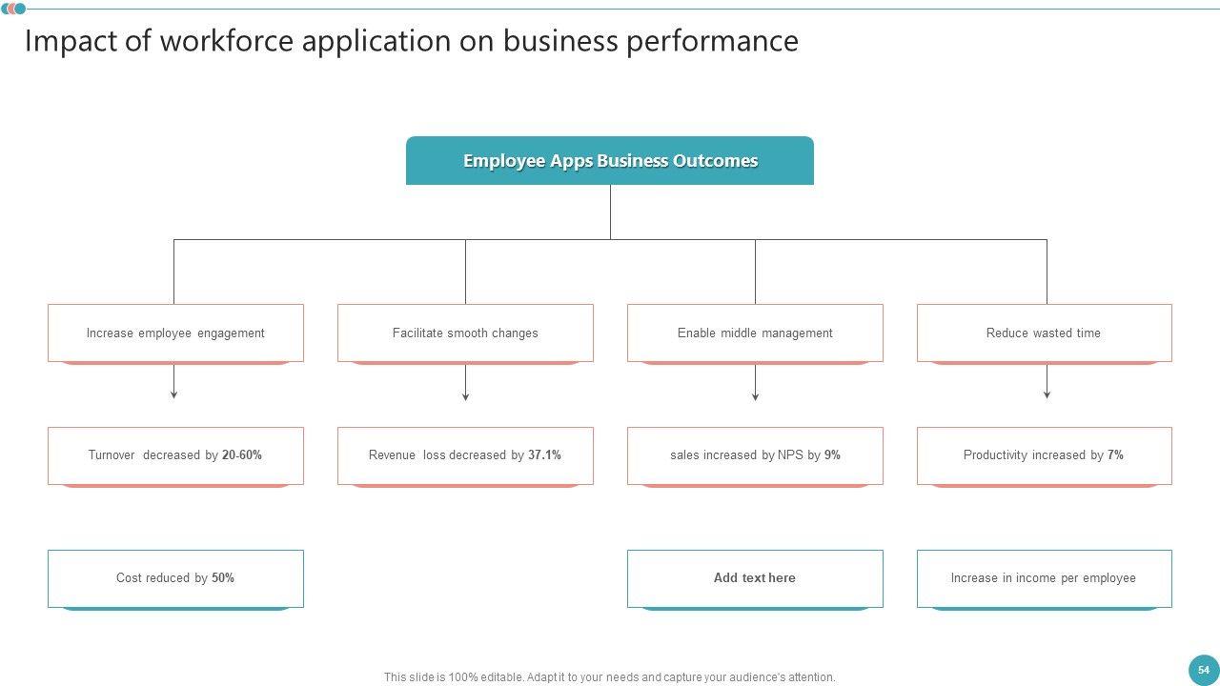Select the Cost reduced by 50% box
This screenshot has height=686, width=1220.
tap(175, 578)
